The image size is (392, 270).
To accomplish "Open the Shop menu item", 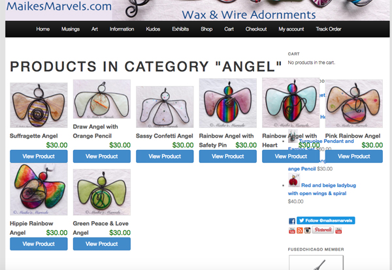I will tap(206, 29).
